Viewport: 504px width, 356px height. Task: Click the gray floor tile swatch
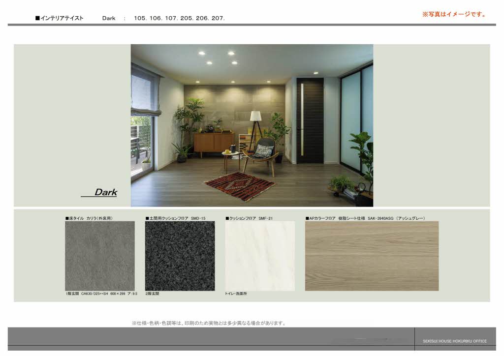tap(100, 255)
